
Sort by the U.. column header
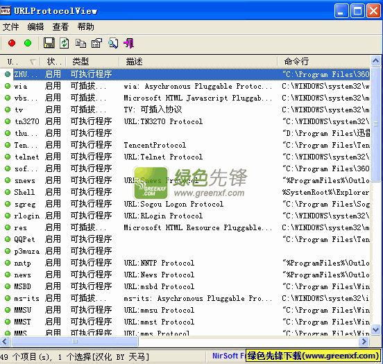20,62
